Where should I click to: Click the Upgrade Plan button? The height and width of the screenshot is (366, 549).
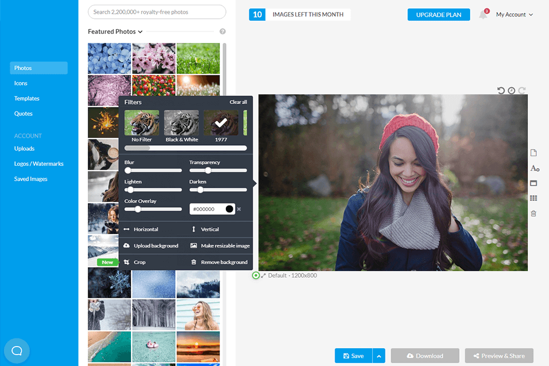pos(439,15)
